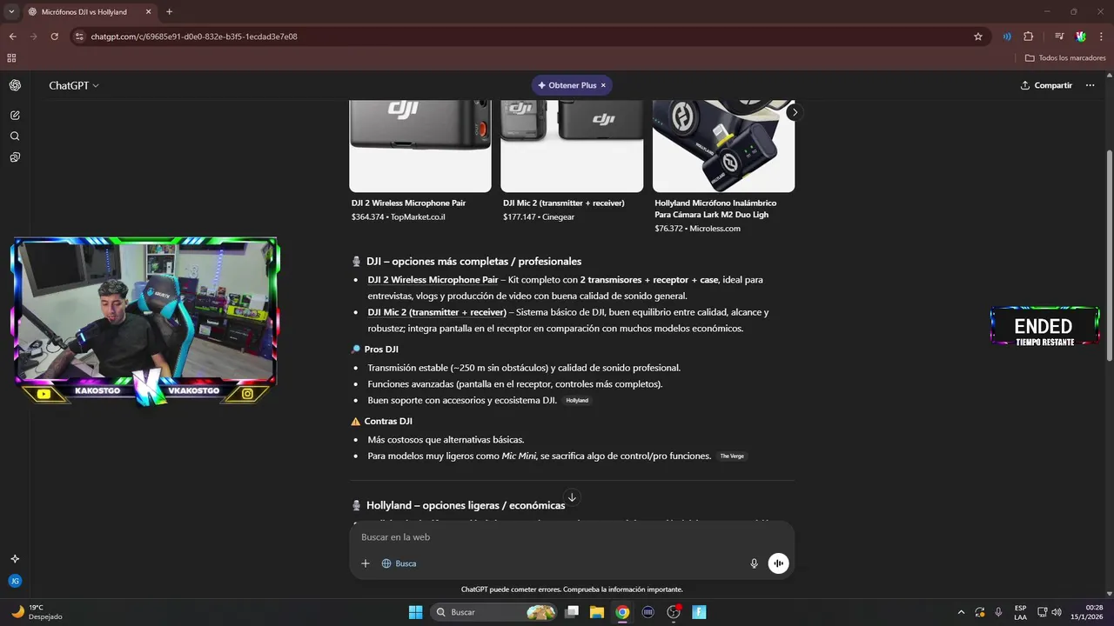This screenshot has width=1114, height=626.
Task: Switch to Chrome on the taskbar
Action: click(x=622, y=612)
